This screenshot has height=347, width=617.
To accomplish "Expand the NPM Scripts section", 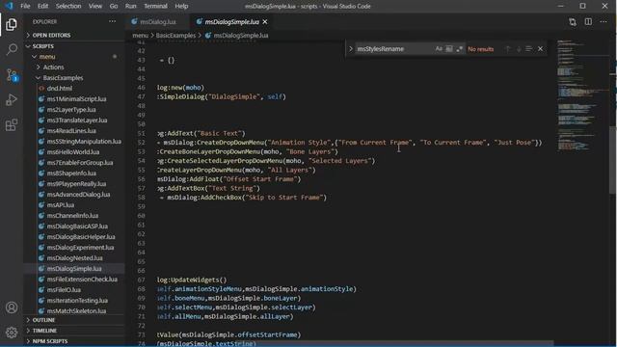I will (74, 341).
